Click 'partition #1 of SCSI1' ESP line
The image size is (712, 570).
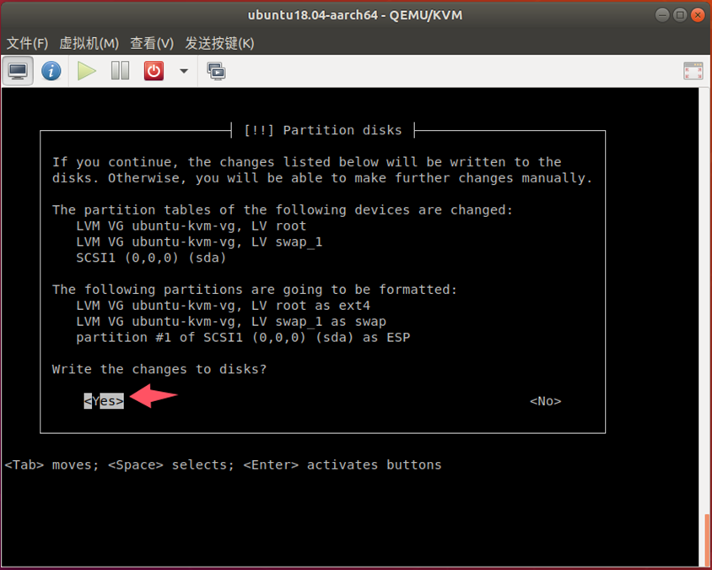[x=243, y=337]
